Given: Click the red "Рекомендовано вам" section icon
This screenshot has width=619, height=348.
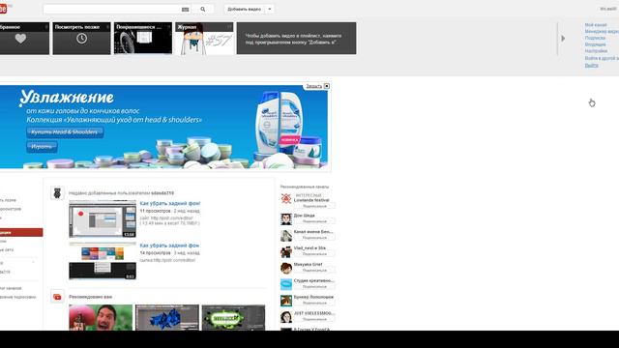Looking at the screenshot, I should (57, 297).
